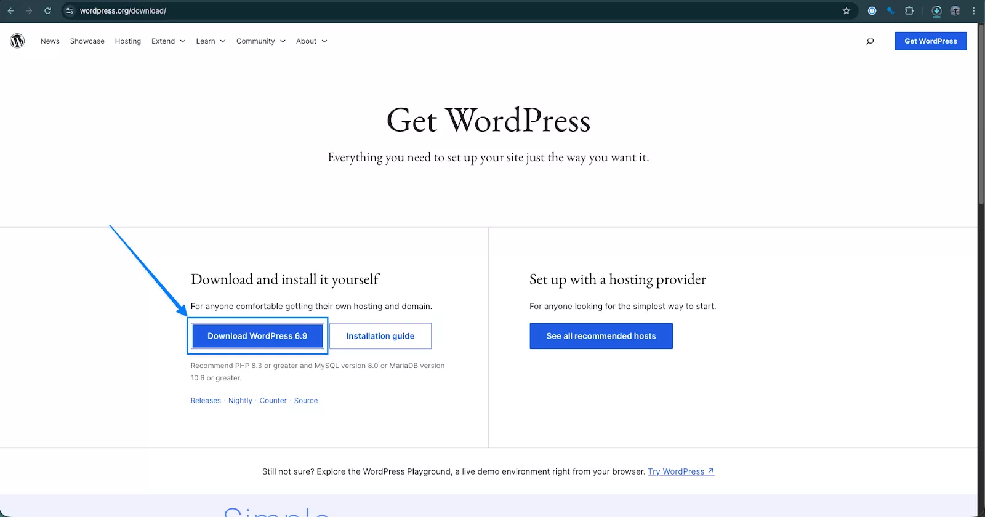Click See all recommended hosts
Image resolution: width=985 pixels, height=517 pixels.
coord(601,336)
